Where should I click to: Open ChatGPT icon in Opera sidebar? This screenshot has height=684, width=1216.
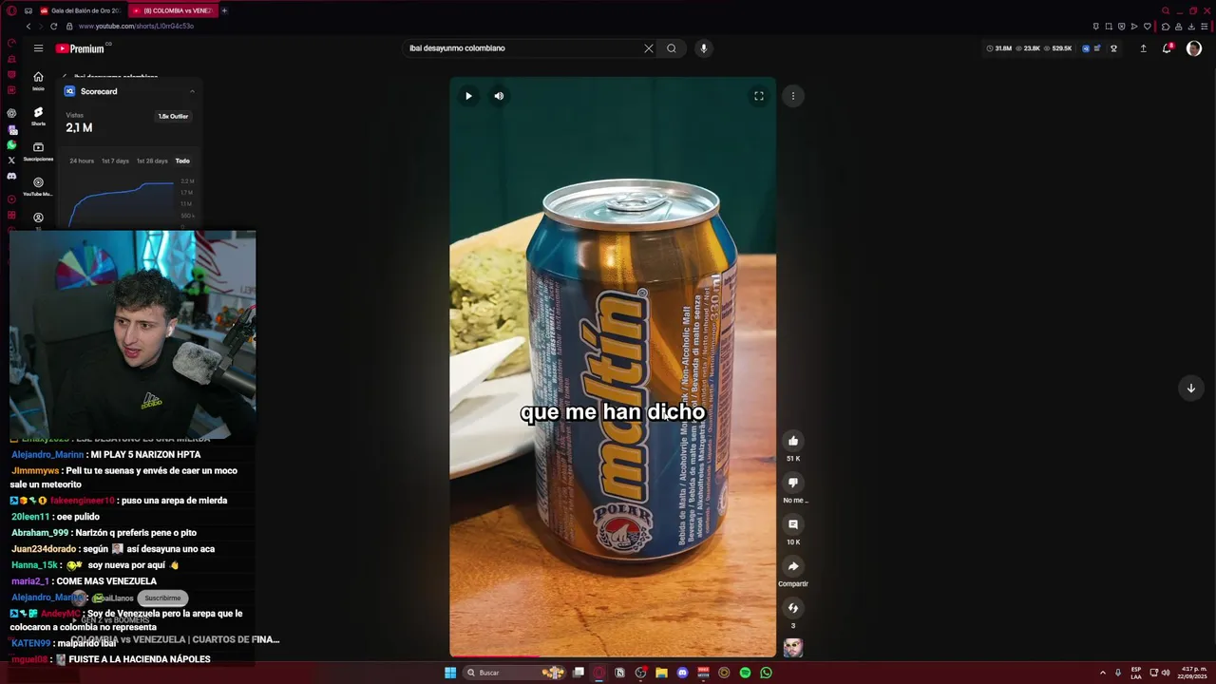click(x=11, y=113)
